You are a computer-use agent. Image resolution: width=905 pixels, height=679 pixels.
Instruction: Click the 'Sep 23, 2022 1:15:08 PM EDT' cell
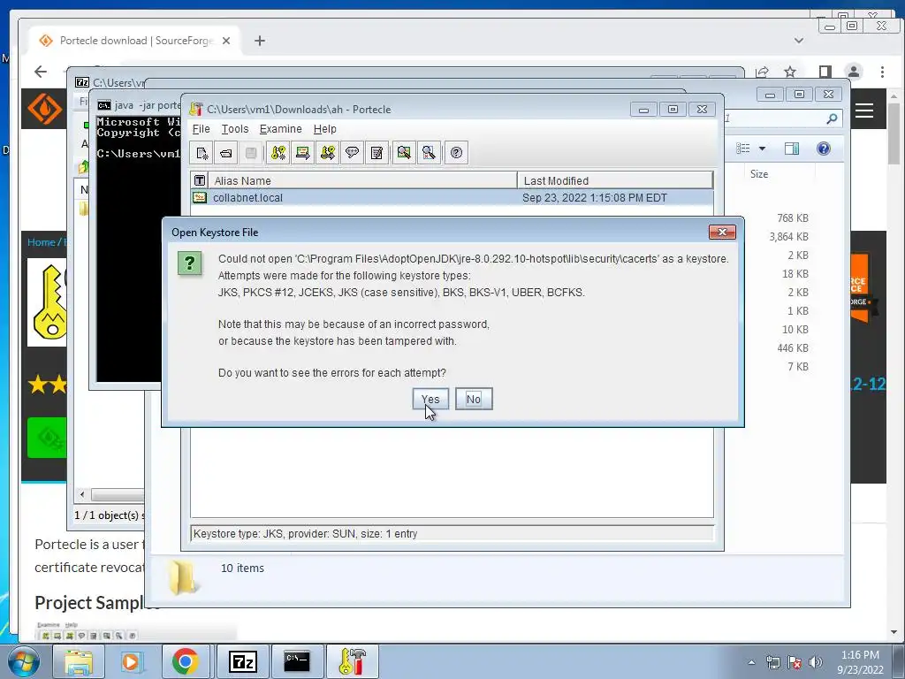pos(595,197)
